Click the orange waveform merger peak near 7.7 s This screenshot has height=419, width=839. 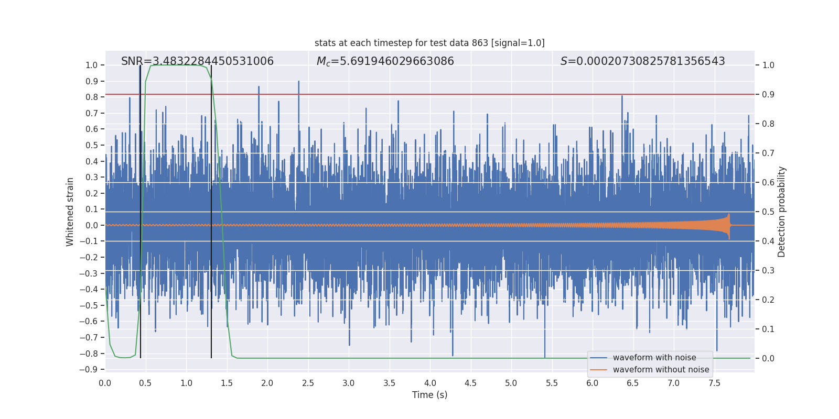(x=728, y=225)
